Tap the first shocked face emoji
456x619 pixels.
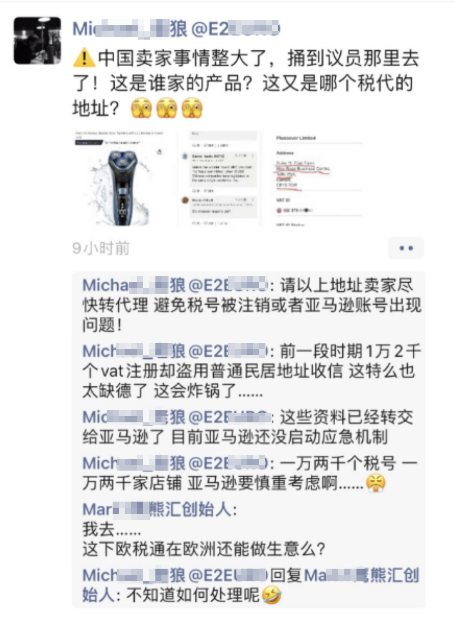pyautogui.click(x=142, y=108)
